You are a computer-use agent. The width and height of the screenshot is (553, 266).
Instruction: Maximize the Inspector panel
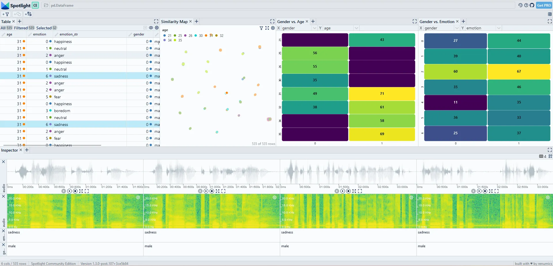550,150
